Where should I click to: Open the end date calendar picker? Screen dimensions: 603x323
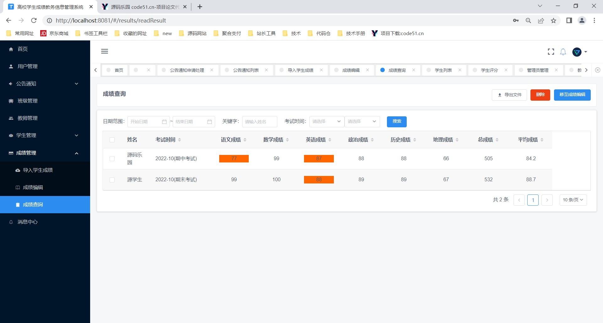[x=209, y=122]
